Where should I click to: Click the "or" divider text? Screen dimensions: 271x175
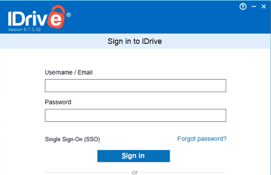135,173
